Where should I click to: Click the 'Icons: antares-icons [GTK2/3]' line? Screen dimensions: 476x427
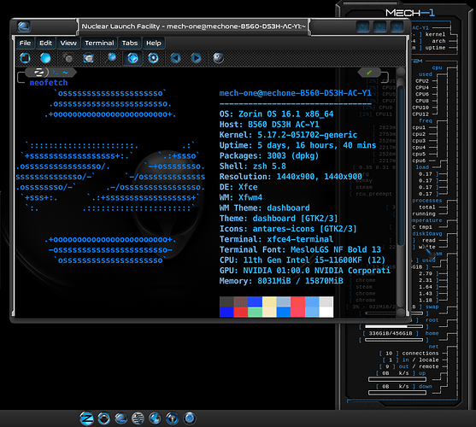pos(288,229)
